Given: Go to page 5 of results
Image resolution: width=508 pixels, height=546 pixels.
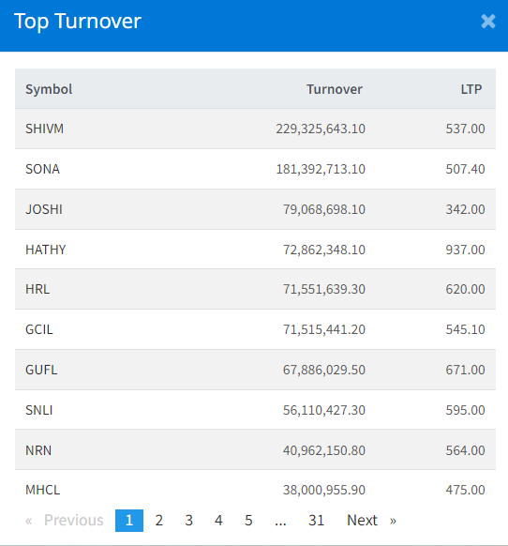Looking at the screenshot, I should point(248,521).
